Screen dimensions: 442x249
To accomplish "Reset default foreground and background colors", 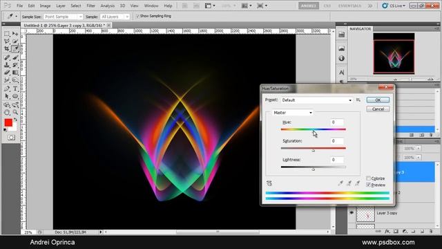I will tap(6, 130).
